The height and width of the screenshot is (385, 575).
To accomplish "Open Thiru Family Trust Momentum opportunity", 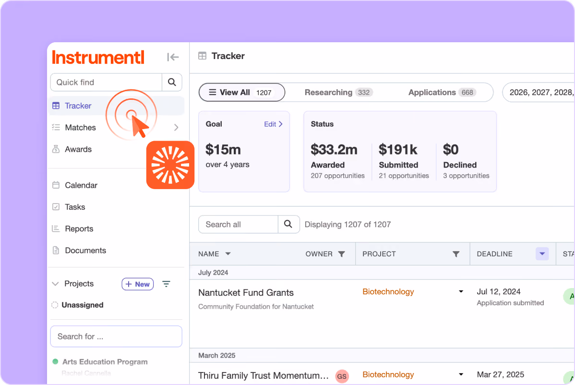I will (264, 375).
